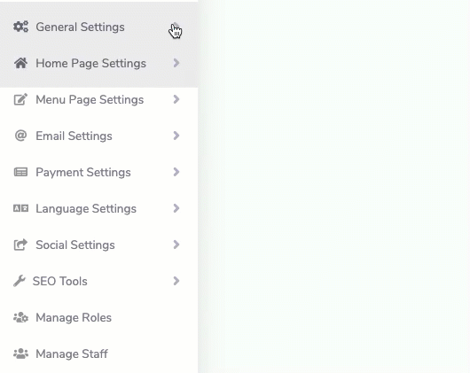Expand Menu Page Settings chevron arrow
Viewport: 470px width, 373px height.
coord(176,99)
